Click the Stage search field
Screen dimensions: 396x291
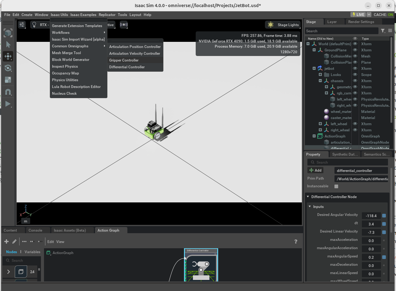coord(342,31)
